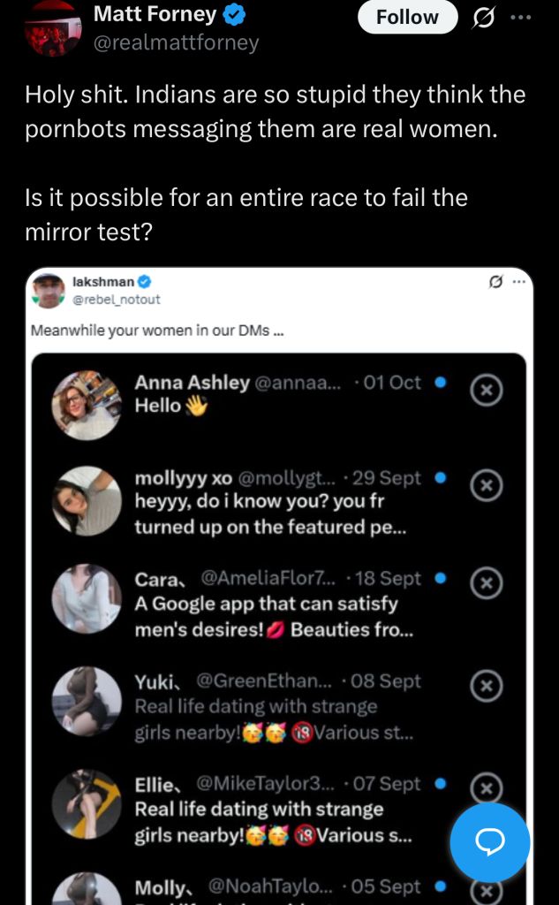Open Matt Forney's profile picture

(53, 27)
